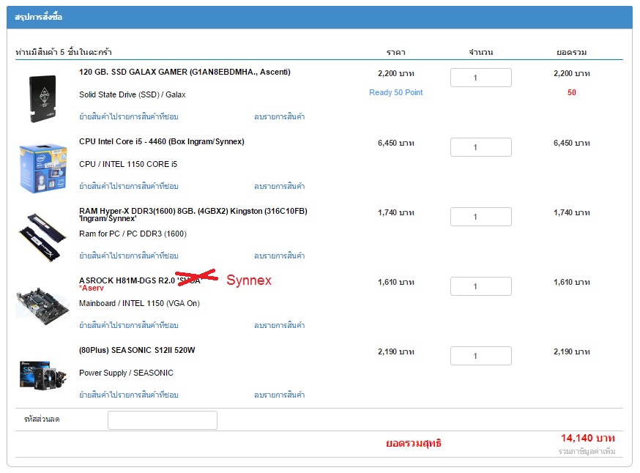640x473 pixels.
Task: Remove the SSD Galax item from the cart
Action: click(280, 116)
